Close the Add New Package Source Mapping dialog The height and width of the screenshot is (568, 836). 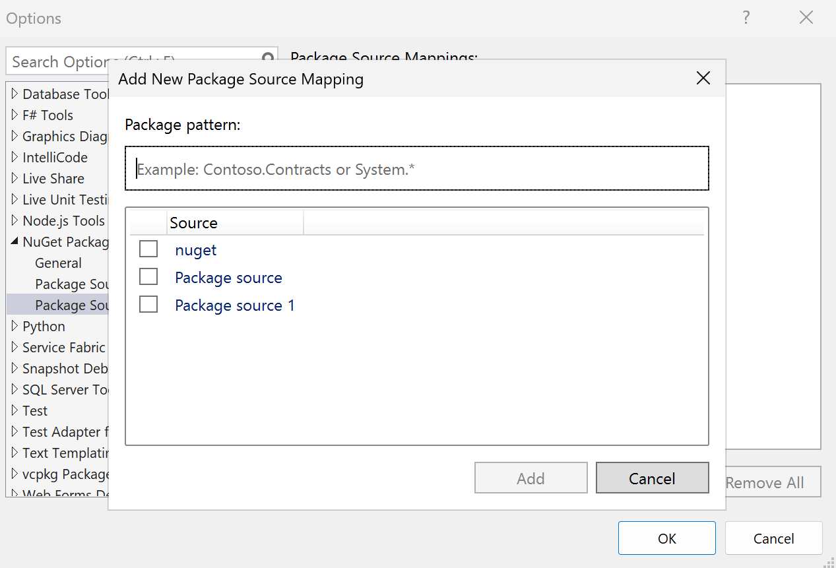[x=703, y=79]
